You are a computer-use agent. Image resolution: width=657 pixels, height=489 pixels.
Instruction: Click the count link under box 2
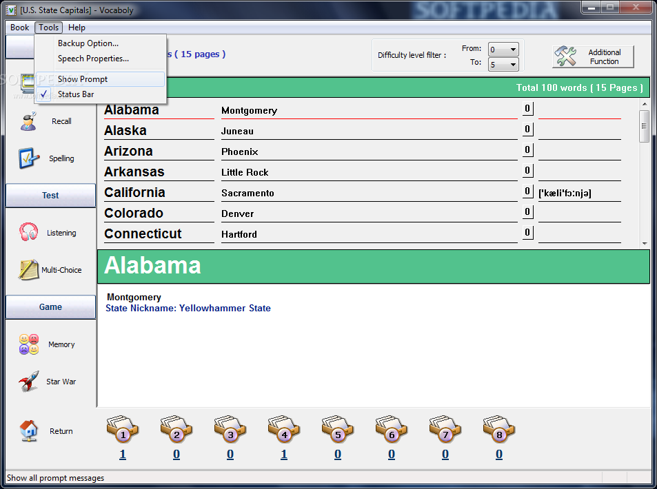pyautogui.click(x=176, y=455)
